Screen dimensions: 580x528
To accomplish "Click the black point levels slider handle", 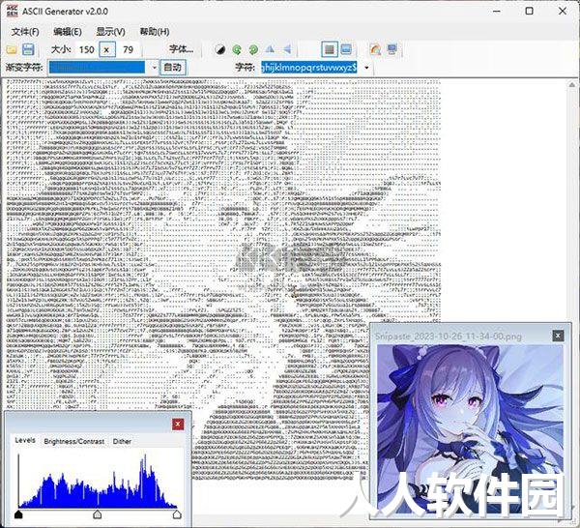I will pyautogui.click(x=18, y=514).
